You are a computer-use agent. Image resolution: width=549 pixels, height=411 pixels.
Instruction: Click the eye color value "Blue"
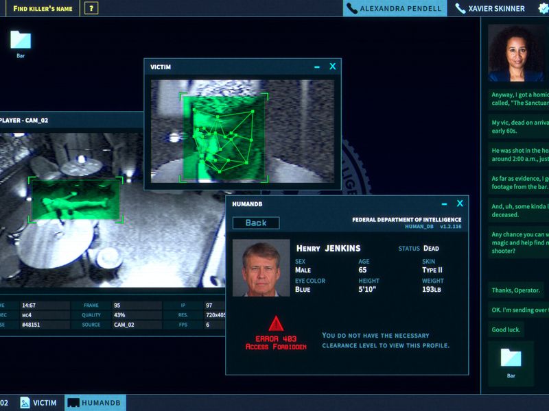click(x=303, y=289)
